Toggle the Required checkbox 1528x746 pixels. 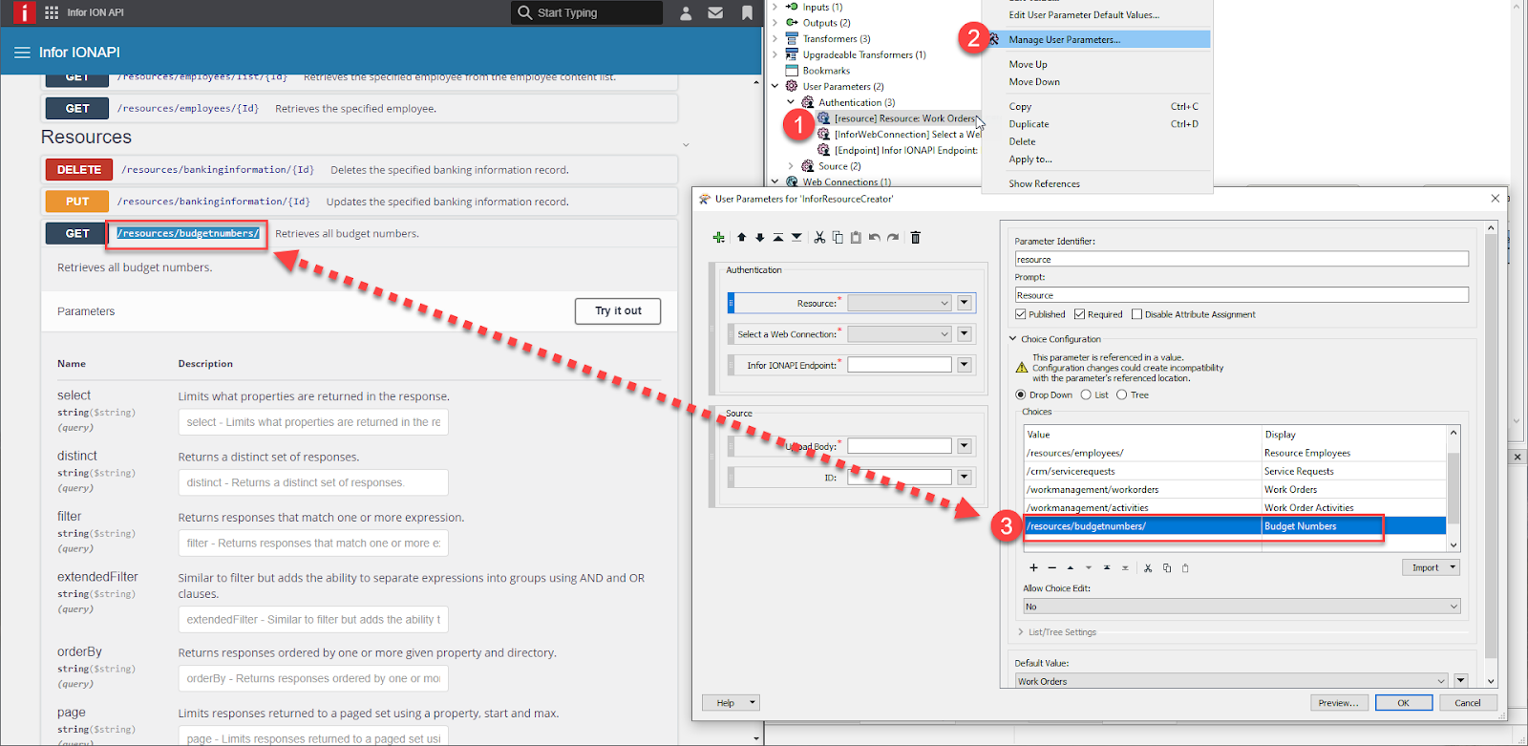tap(1079, 314)
